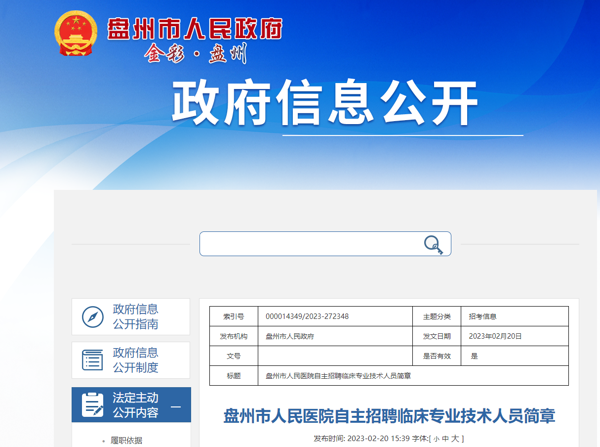Click the 发布机构 label cell

234,336
